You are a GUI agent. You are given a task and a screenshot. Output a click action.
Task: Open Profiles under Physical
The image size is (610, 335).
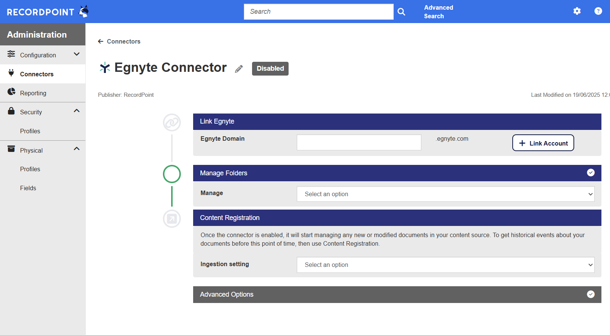point(30,169)
